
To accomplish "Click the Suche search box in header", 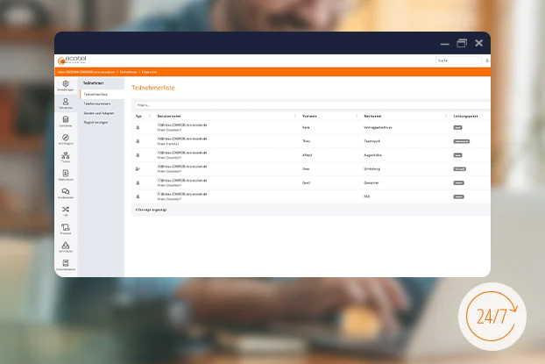I will tap(456, 61).
